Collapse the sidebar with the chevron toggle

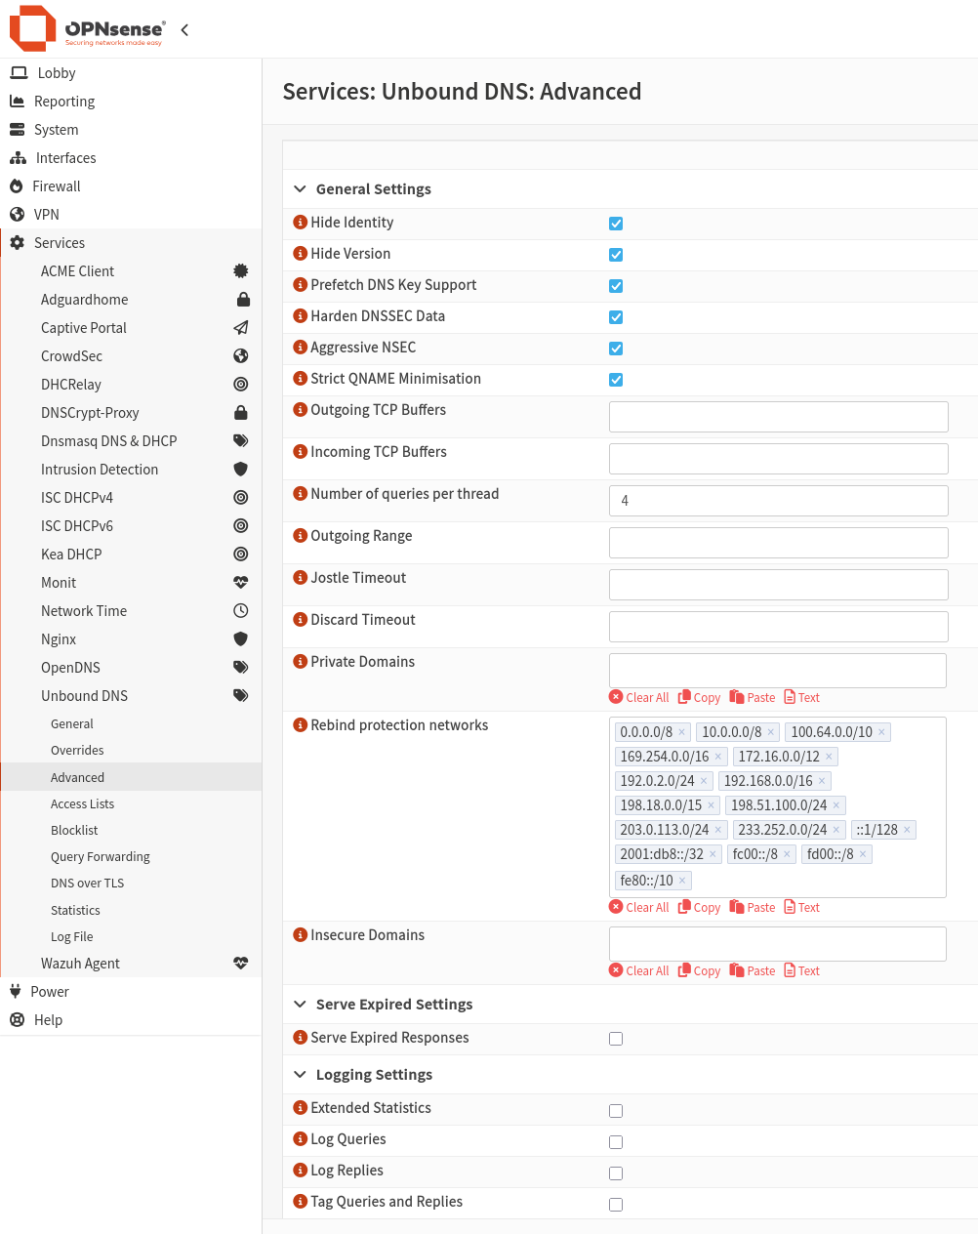pos(184,30)
